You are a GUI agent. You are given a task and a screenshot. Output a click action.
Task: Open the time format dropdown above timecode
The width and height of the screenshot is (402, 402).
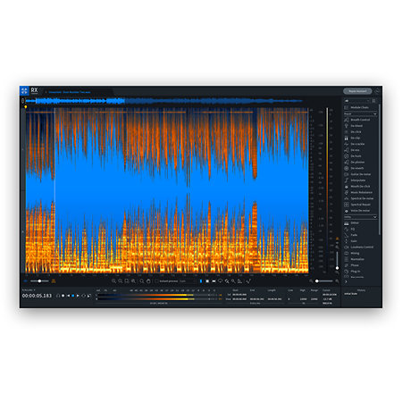click(29, 290)
